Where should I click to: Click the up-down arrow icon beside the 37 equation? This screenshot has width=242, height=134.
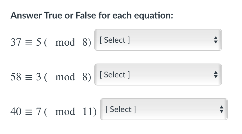tap(215, 40)
